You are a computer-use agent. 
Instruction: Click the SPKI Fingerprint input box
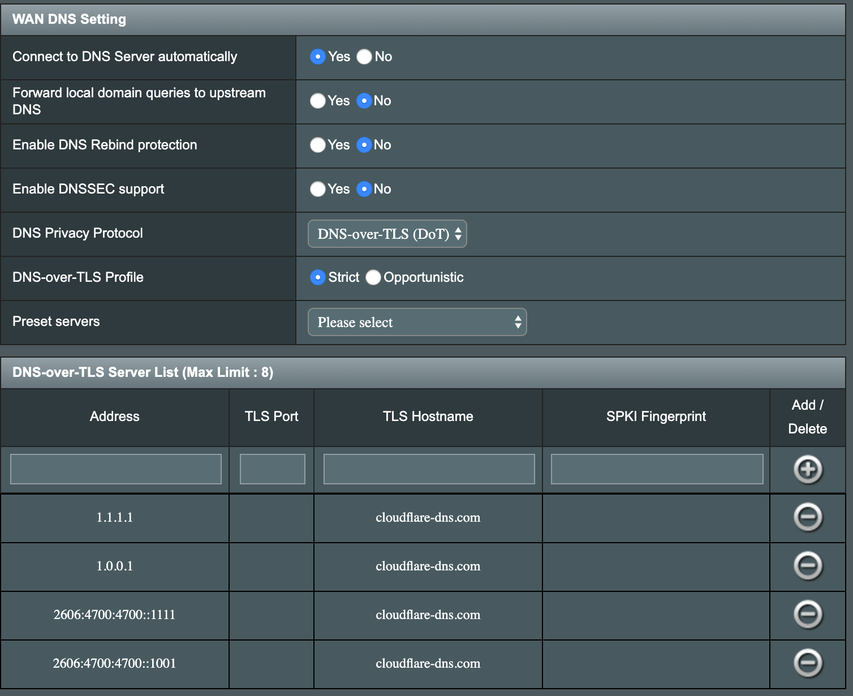point(656,469)
